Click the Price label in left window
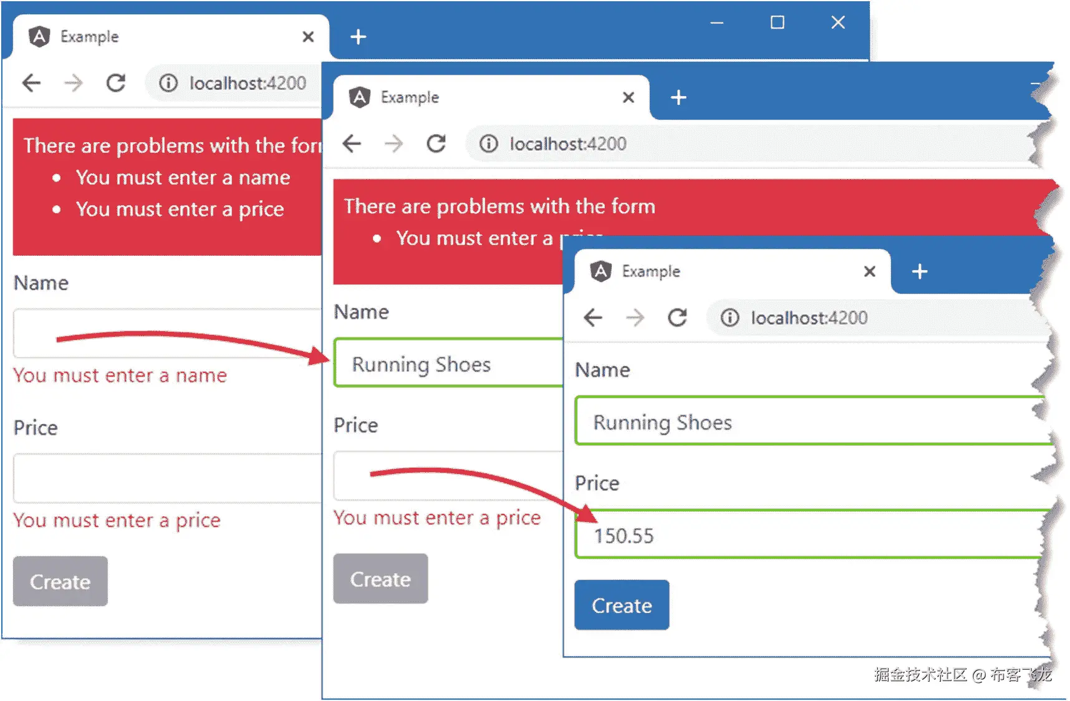 coord(36,428)
